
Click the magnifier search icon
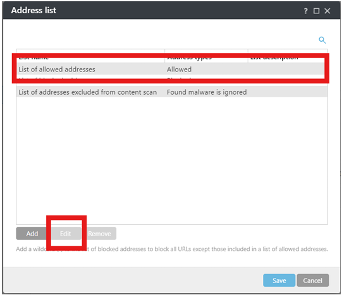point(322,40)
